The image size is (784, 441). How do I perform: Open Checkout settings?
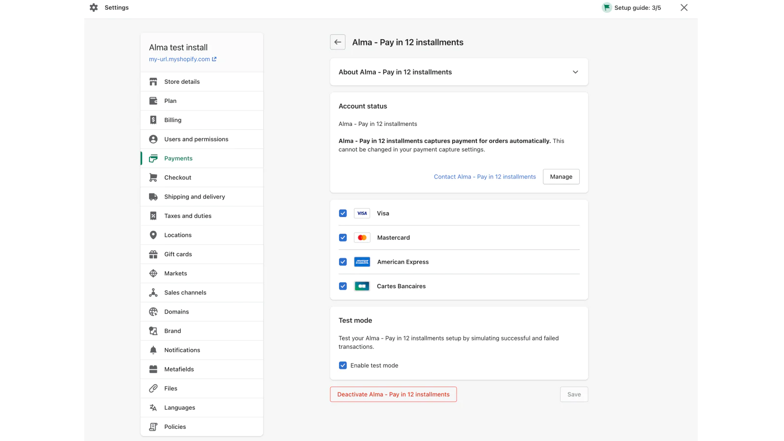tap(202, 177)
